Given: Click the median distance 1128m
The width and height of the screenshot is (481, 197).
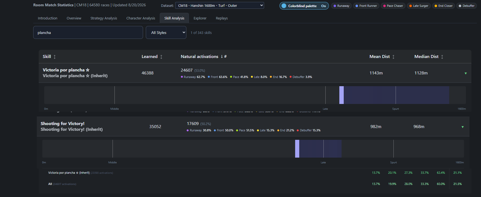Looking at the screenshot, I should click(421, 73).
